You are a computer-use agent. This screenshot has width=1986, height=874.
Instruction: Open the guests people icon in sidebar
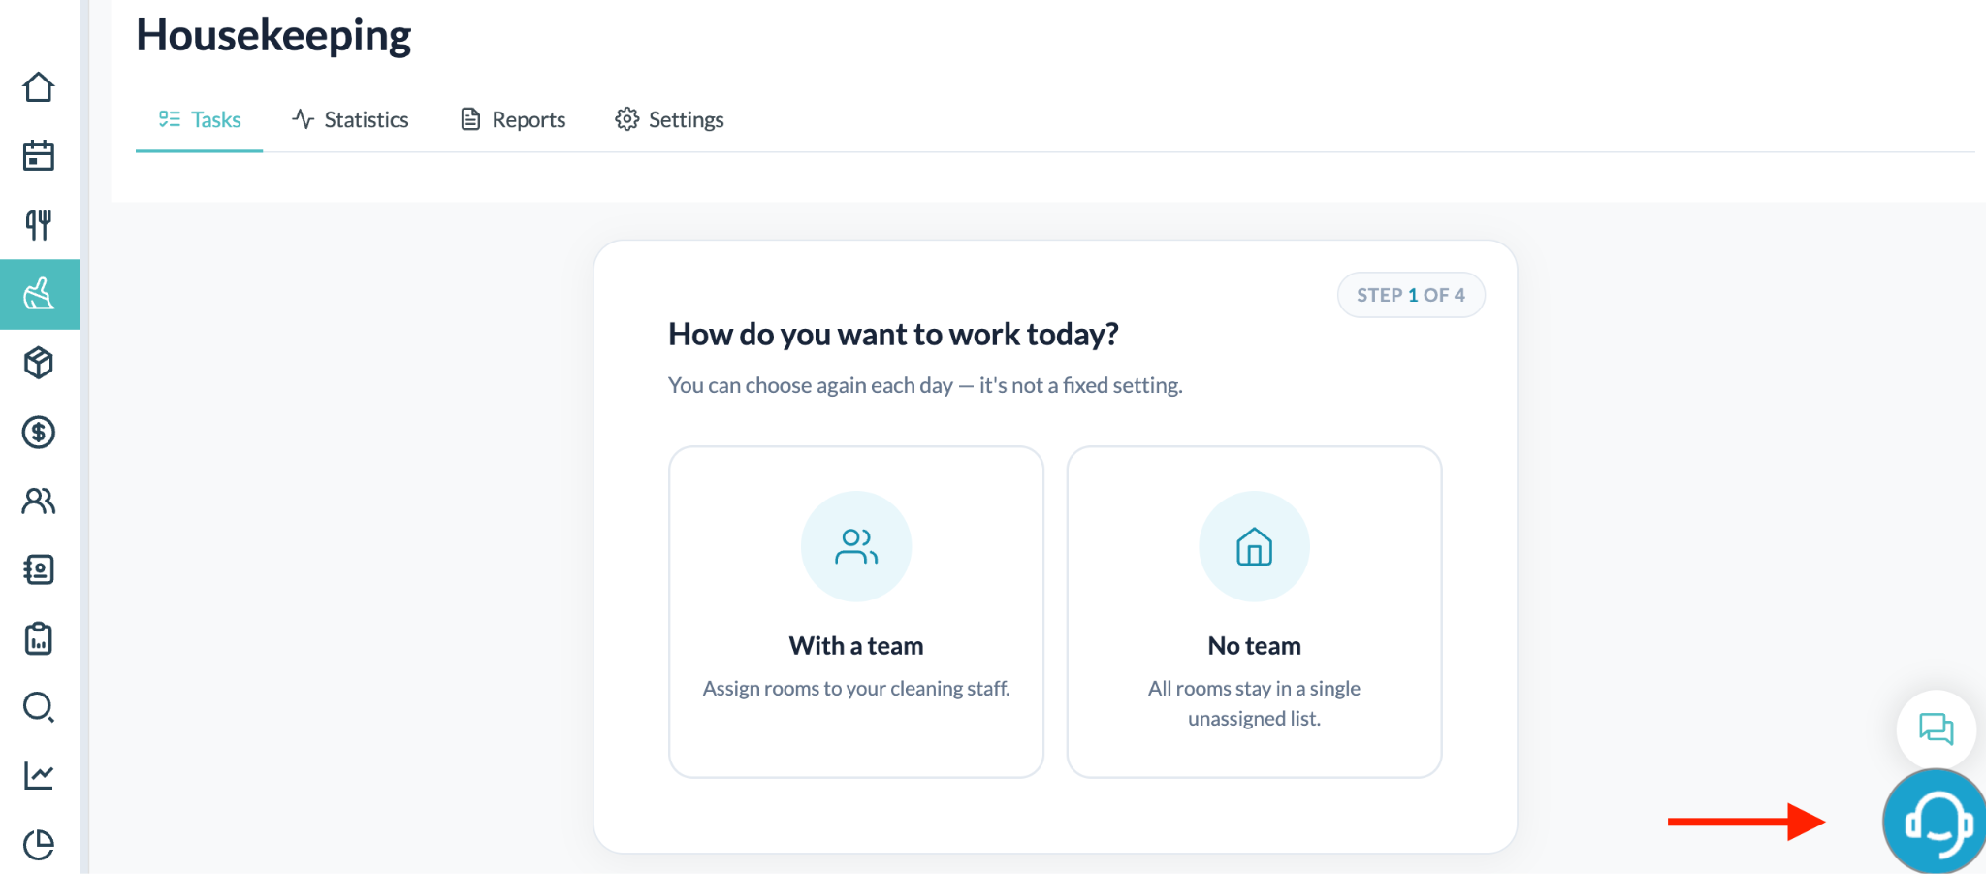tap(39, 501)
